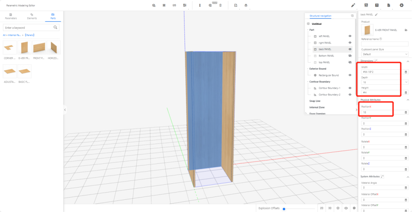
Task: Click the folder icon beside E-VER FRONT PANEL
Action: 406,30
